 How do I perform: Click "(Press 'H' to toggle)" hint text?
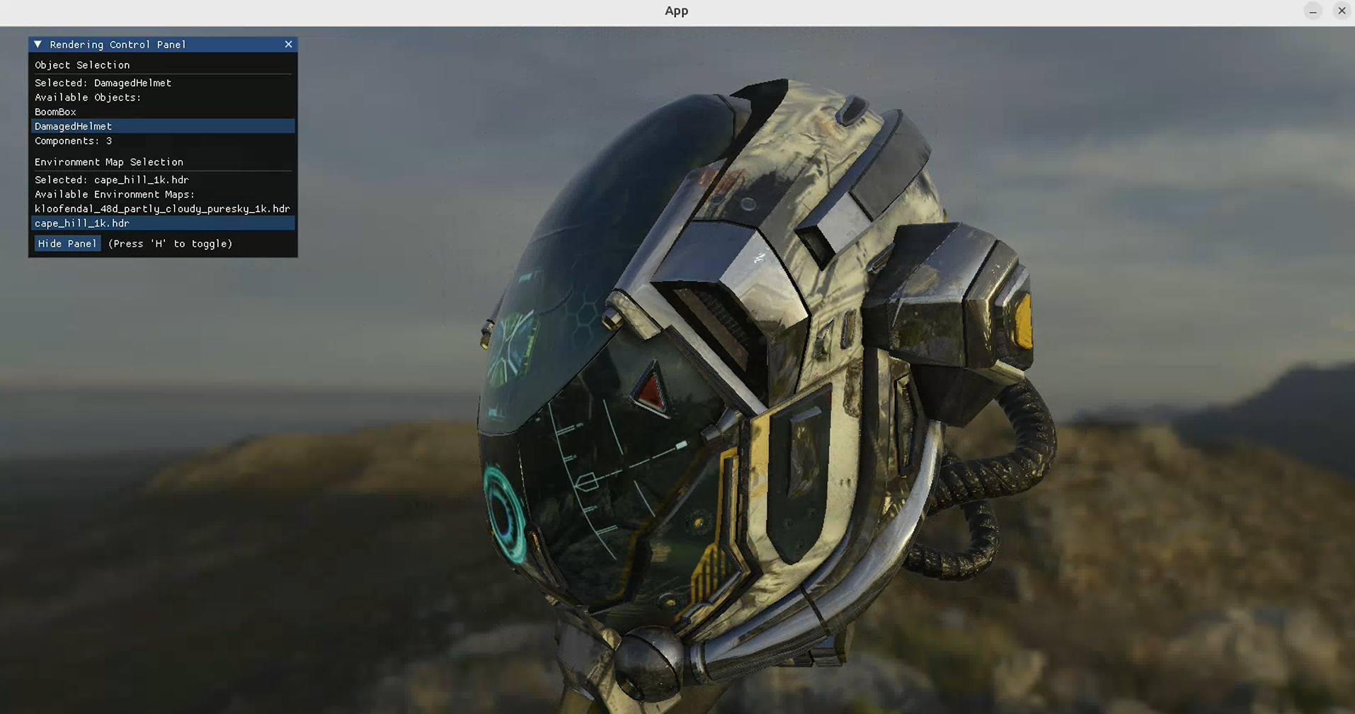(x=170, y=243)
